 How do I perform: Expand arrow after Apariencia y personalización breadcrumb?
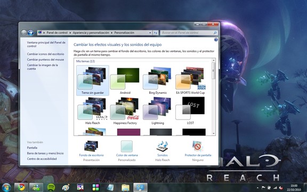click(112, 33)
